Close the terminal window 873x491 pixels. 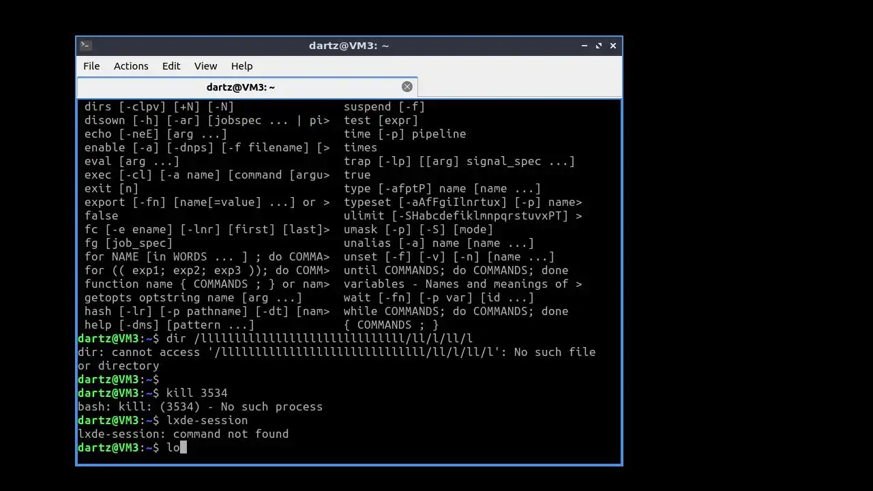(x=613, y=46)
